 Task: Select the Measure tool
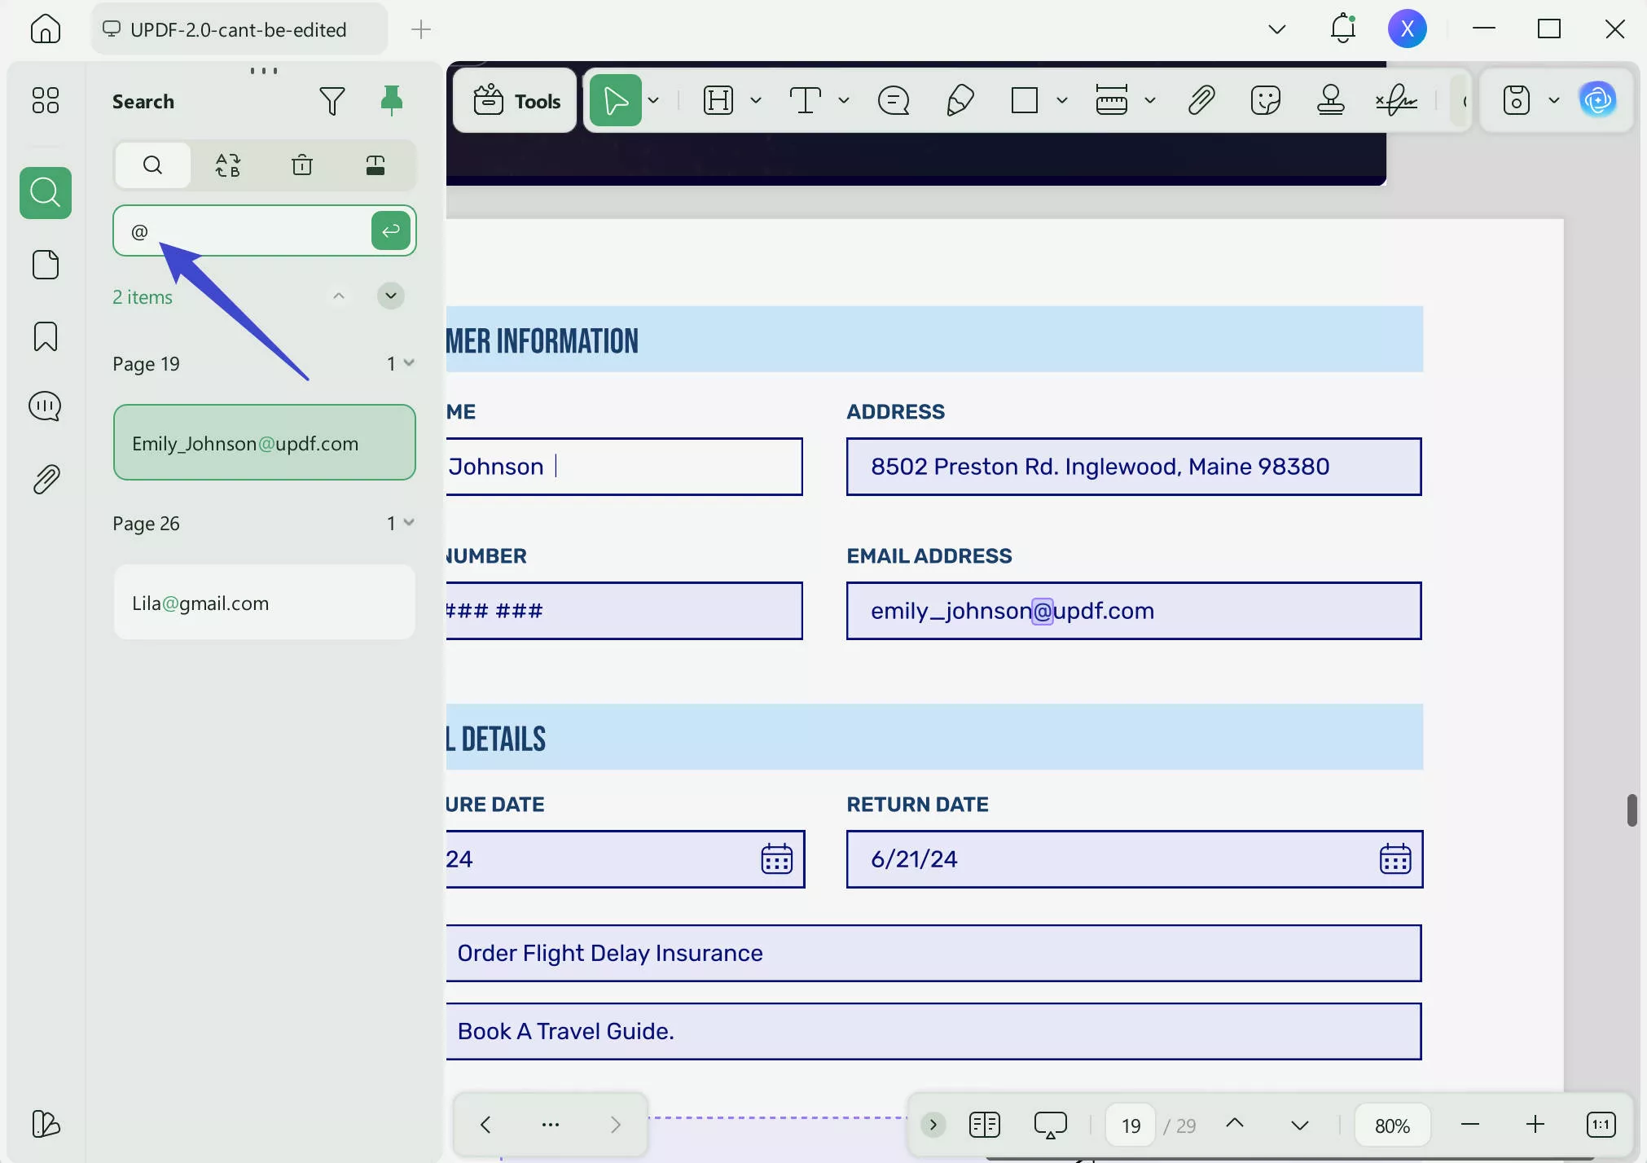point(1112,99)
